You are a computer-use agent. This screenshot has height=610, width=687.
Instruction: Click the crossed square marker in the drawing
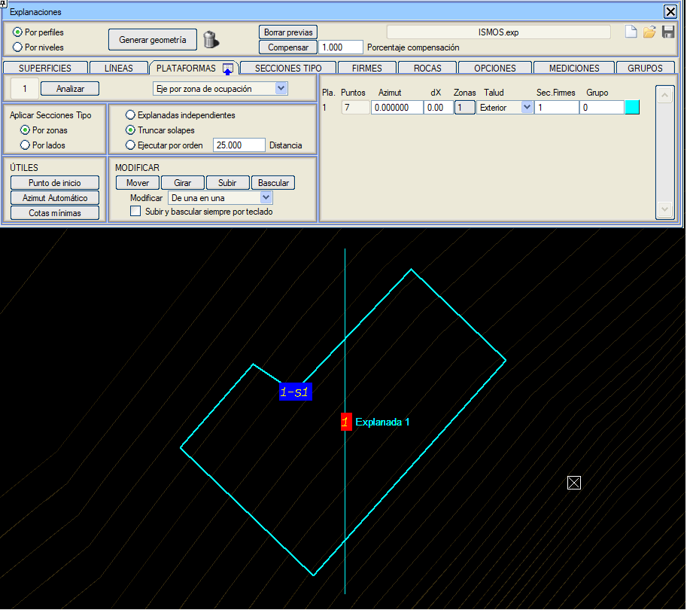click(x=574, y=483)
